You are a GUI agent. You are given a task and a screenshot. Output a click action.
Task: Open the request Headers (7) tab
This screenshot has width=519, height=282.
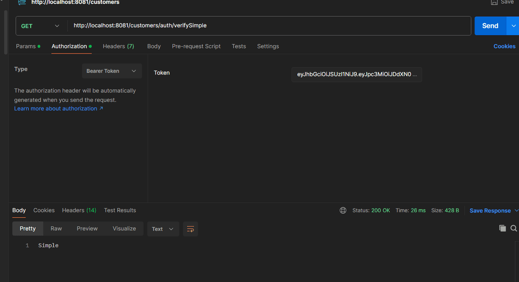(118, 47)
